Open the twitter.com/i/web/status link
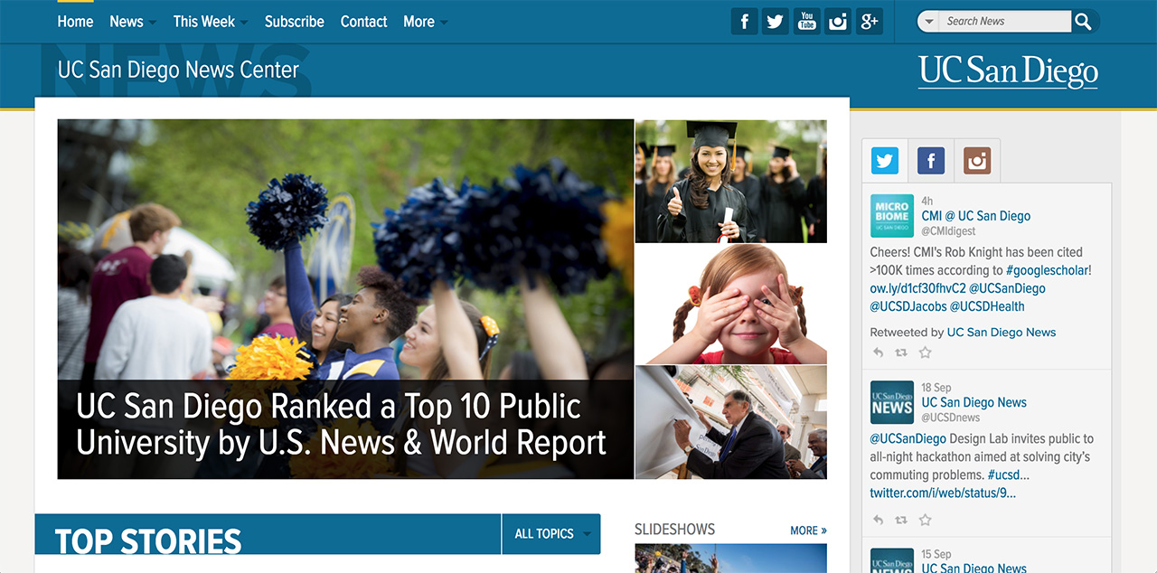The height and width of the screenshot is (573, 1157). point(943,493)
